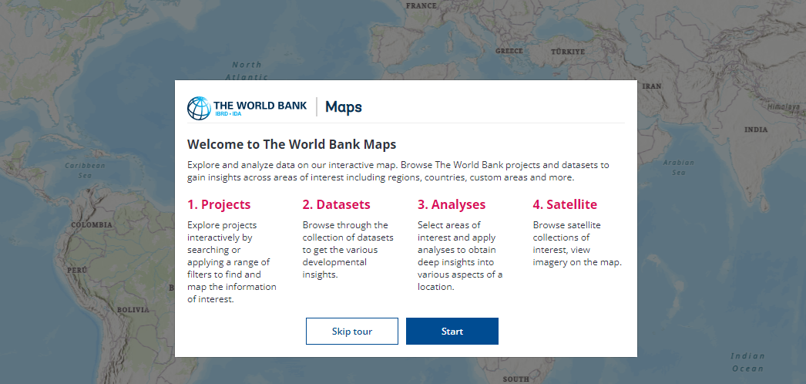Click the North Atlantic map label

(247, 70)
